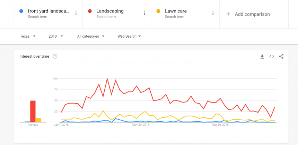Screen dimensions: 298x145
Task: Open the Web Search type dropdown
Action: [x=129, y=36]
